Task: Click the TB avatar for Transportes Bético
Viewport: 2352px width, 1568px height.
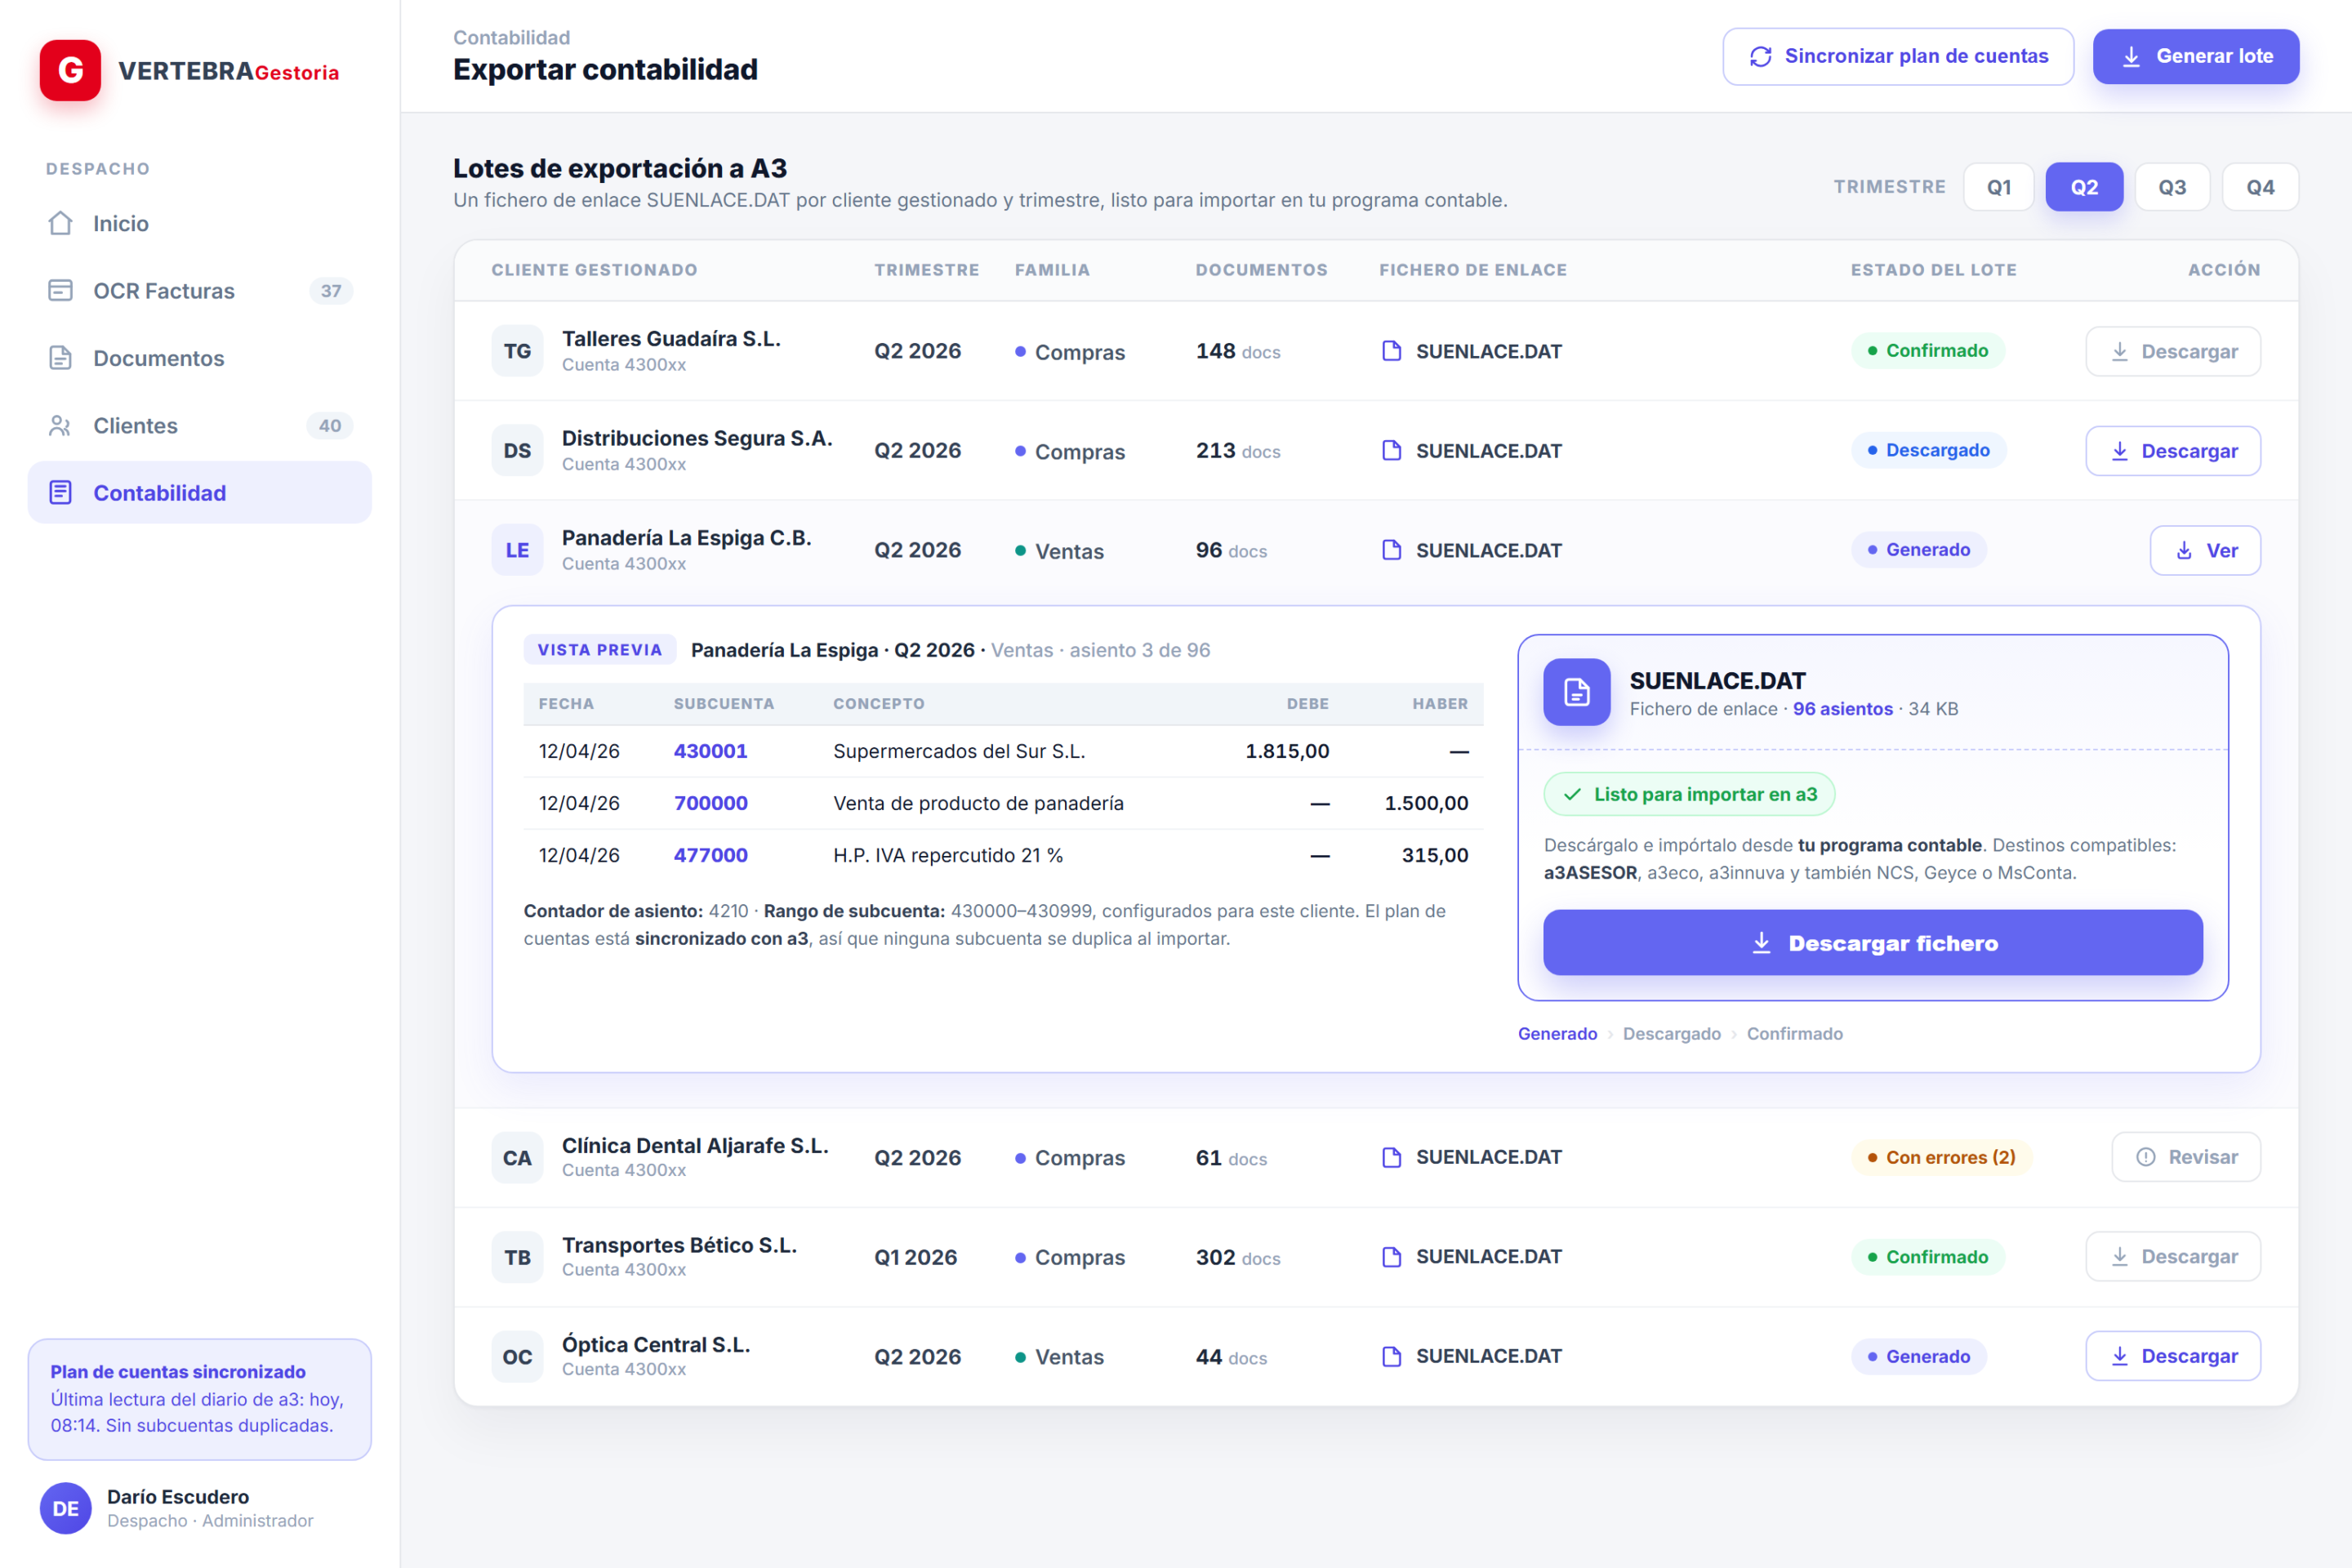Action: pos(517,1258)
